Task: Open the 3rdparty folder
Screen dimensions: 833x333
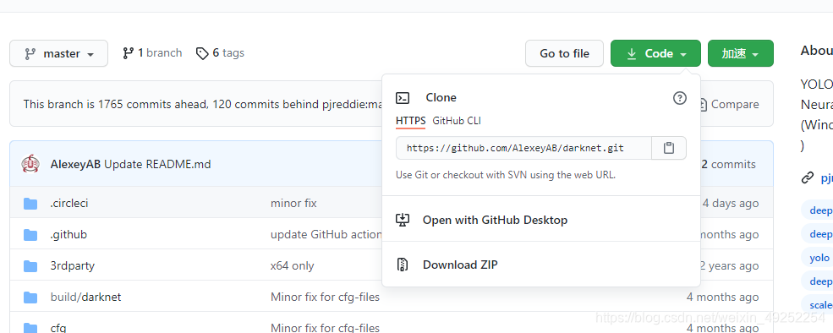Action: pyautogui.click(x=72, y=265)
